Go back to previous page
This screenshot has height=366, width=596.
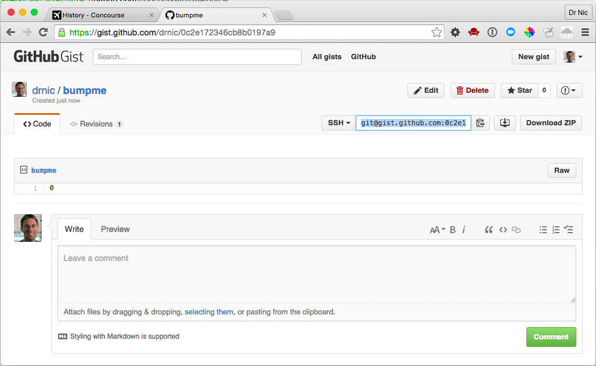pos(10,32)
